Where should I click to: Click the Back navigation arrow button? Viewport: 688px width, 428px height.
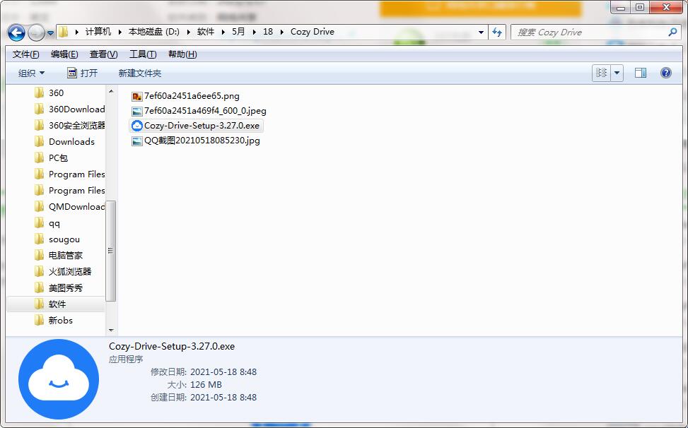(x=17, y=32)
